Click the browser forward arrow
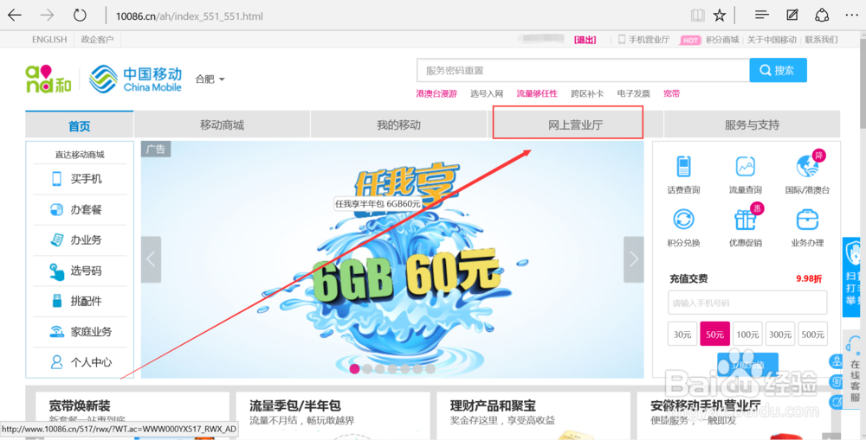 47,16
